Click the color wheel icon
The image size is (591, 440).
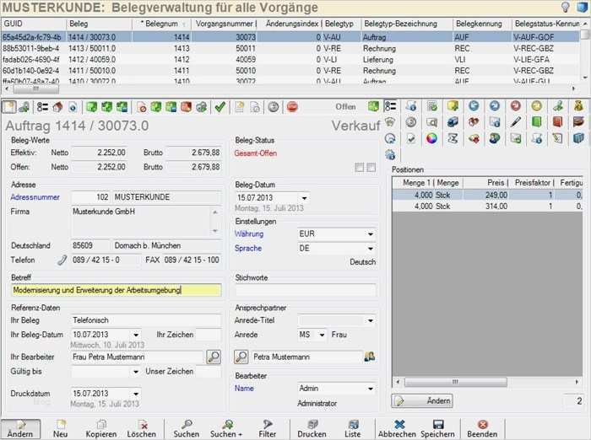(x=431, y=138)
